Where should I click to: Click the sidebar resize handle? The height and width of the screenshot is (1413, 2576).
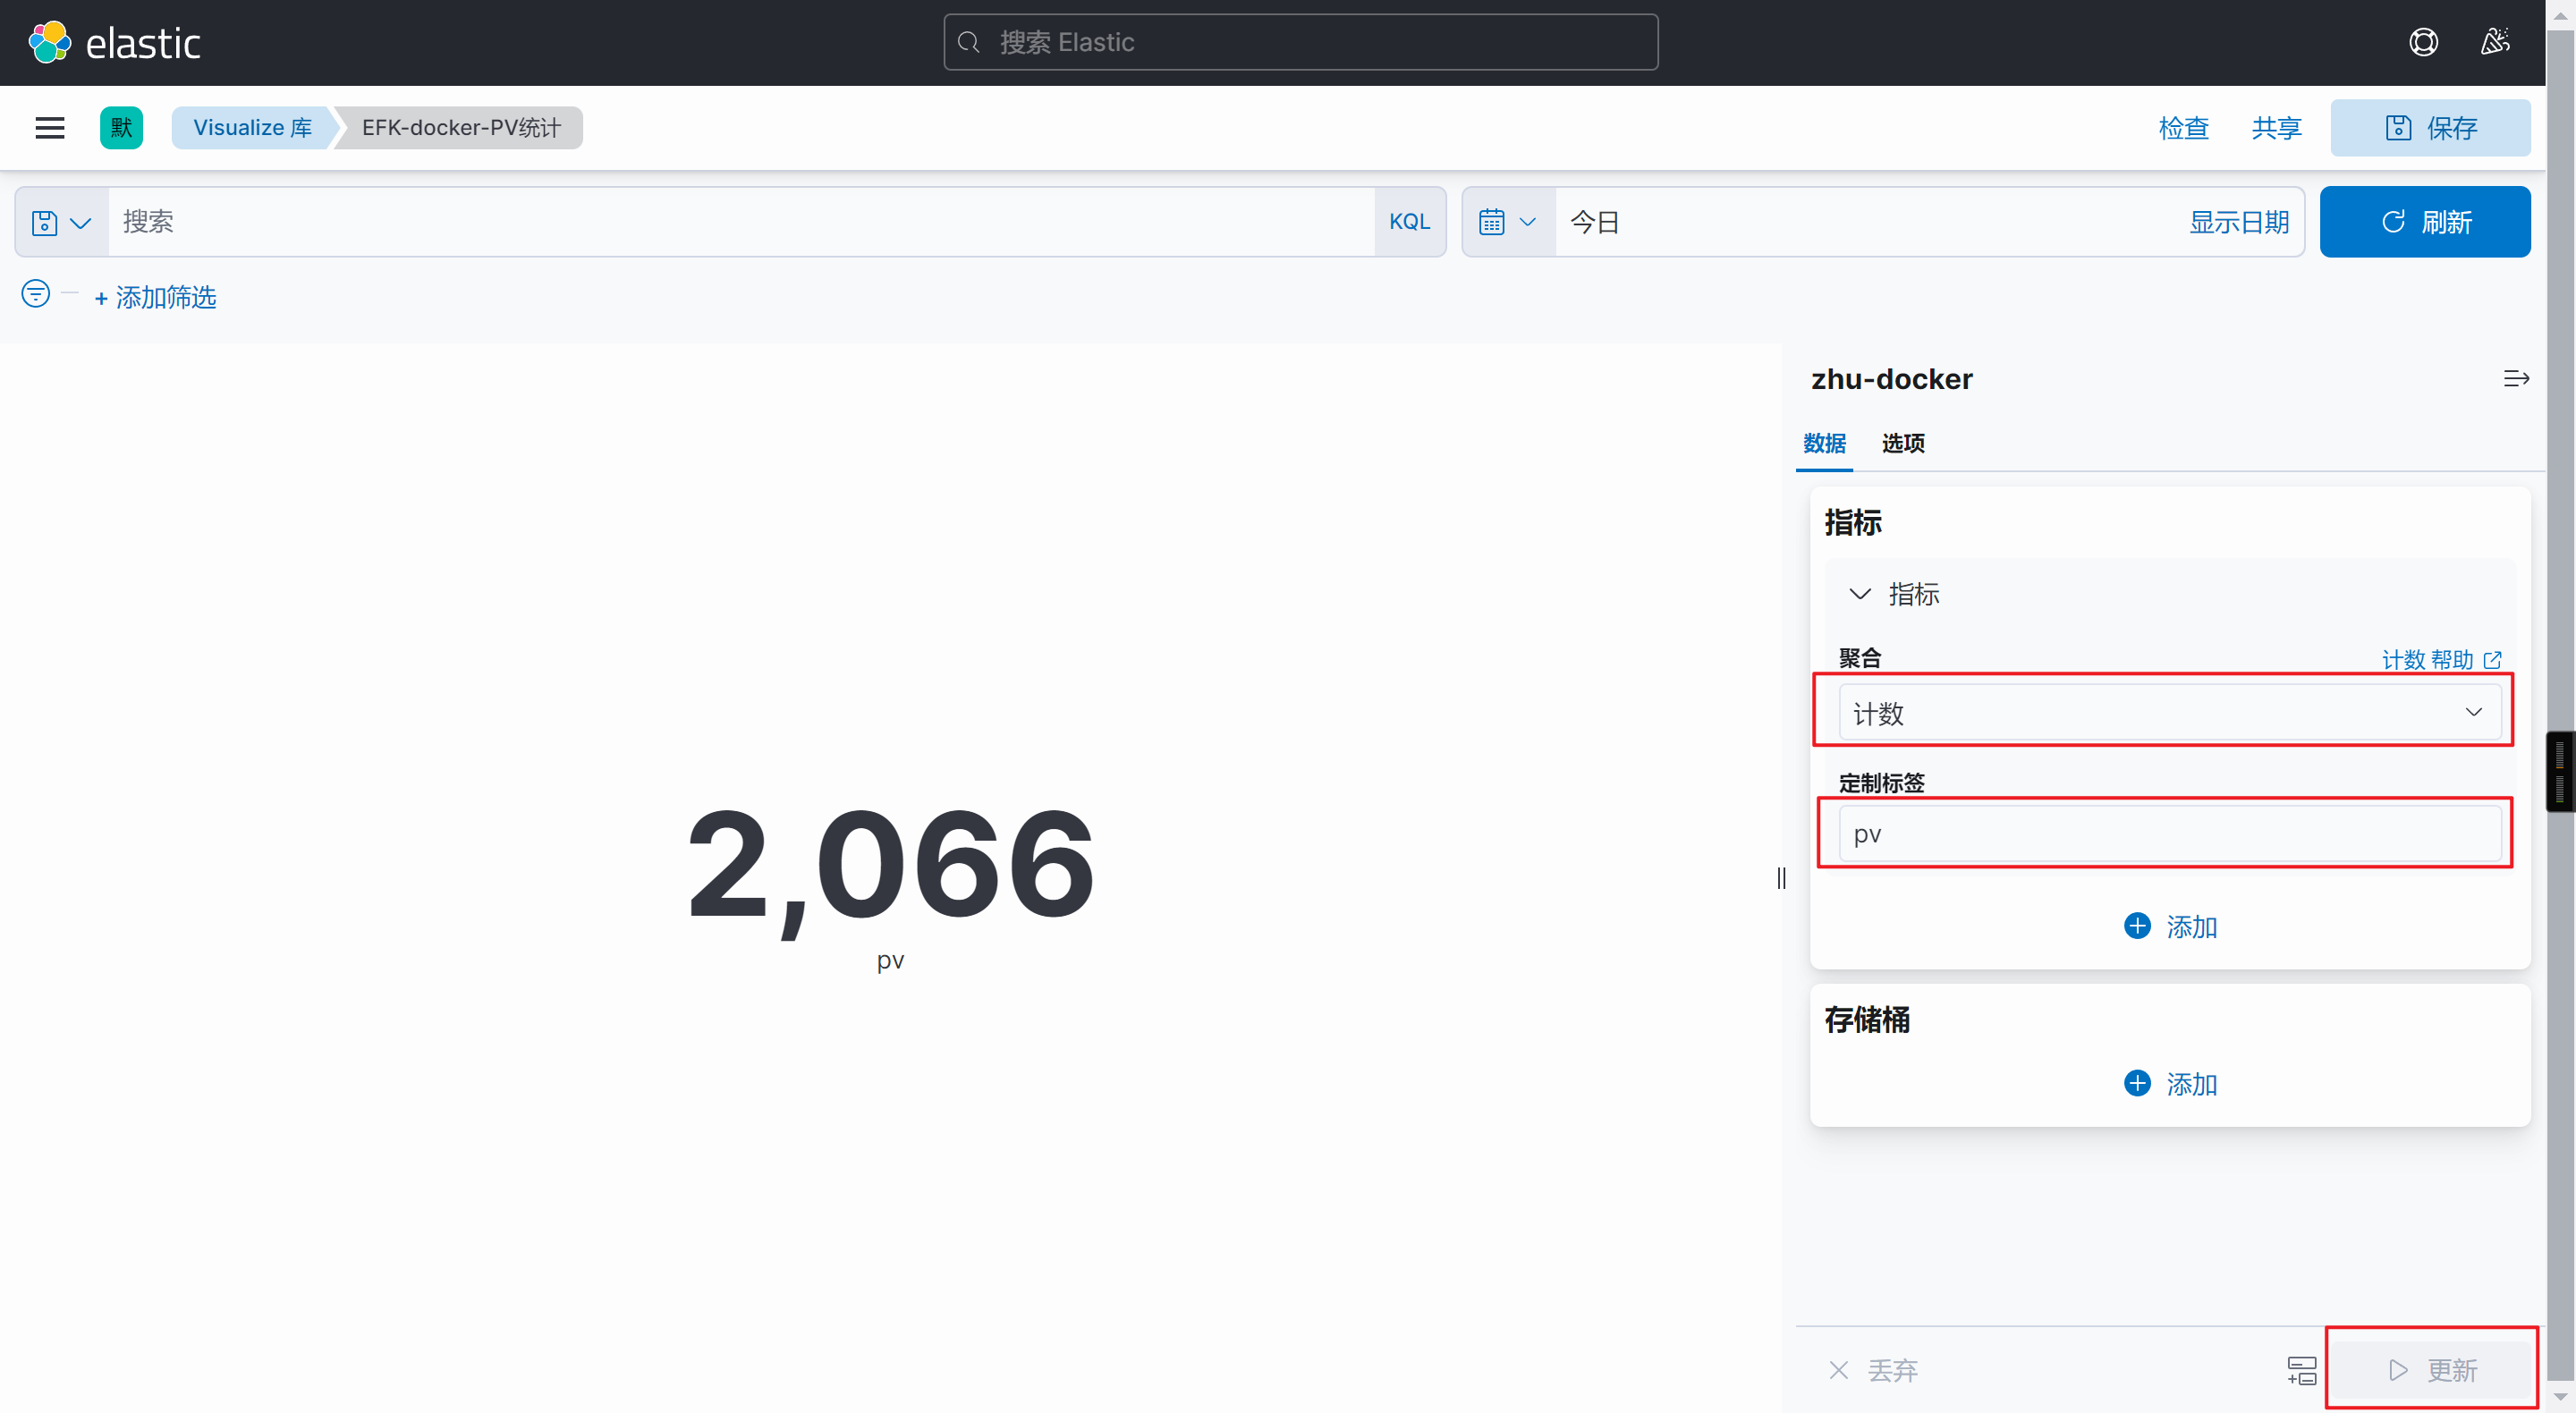[x=1781, y=878]
